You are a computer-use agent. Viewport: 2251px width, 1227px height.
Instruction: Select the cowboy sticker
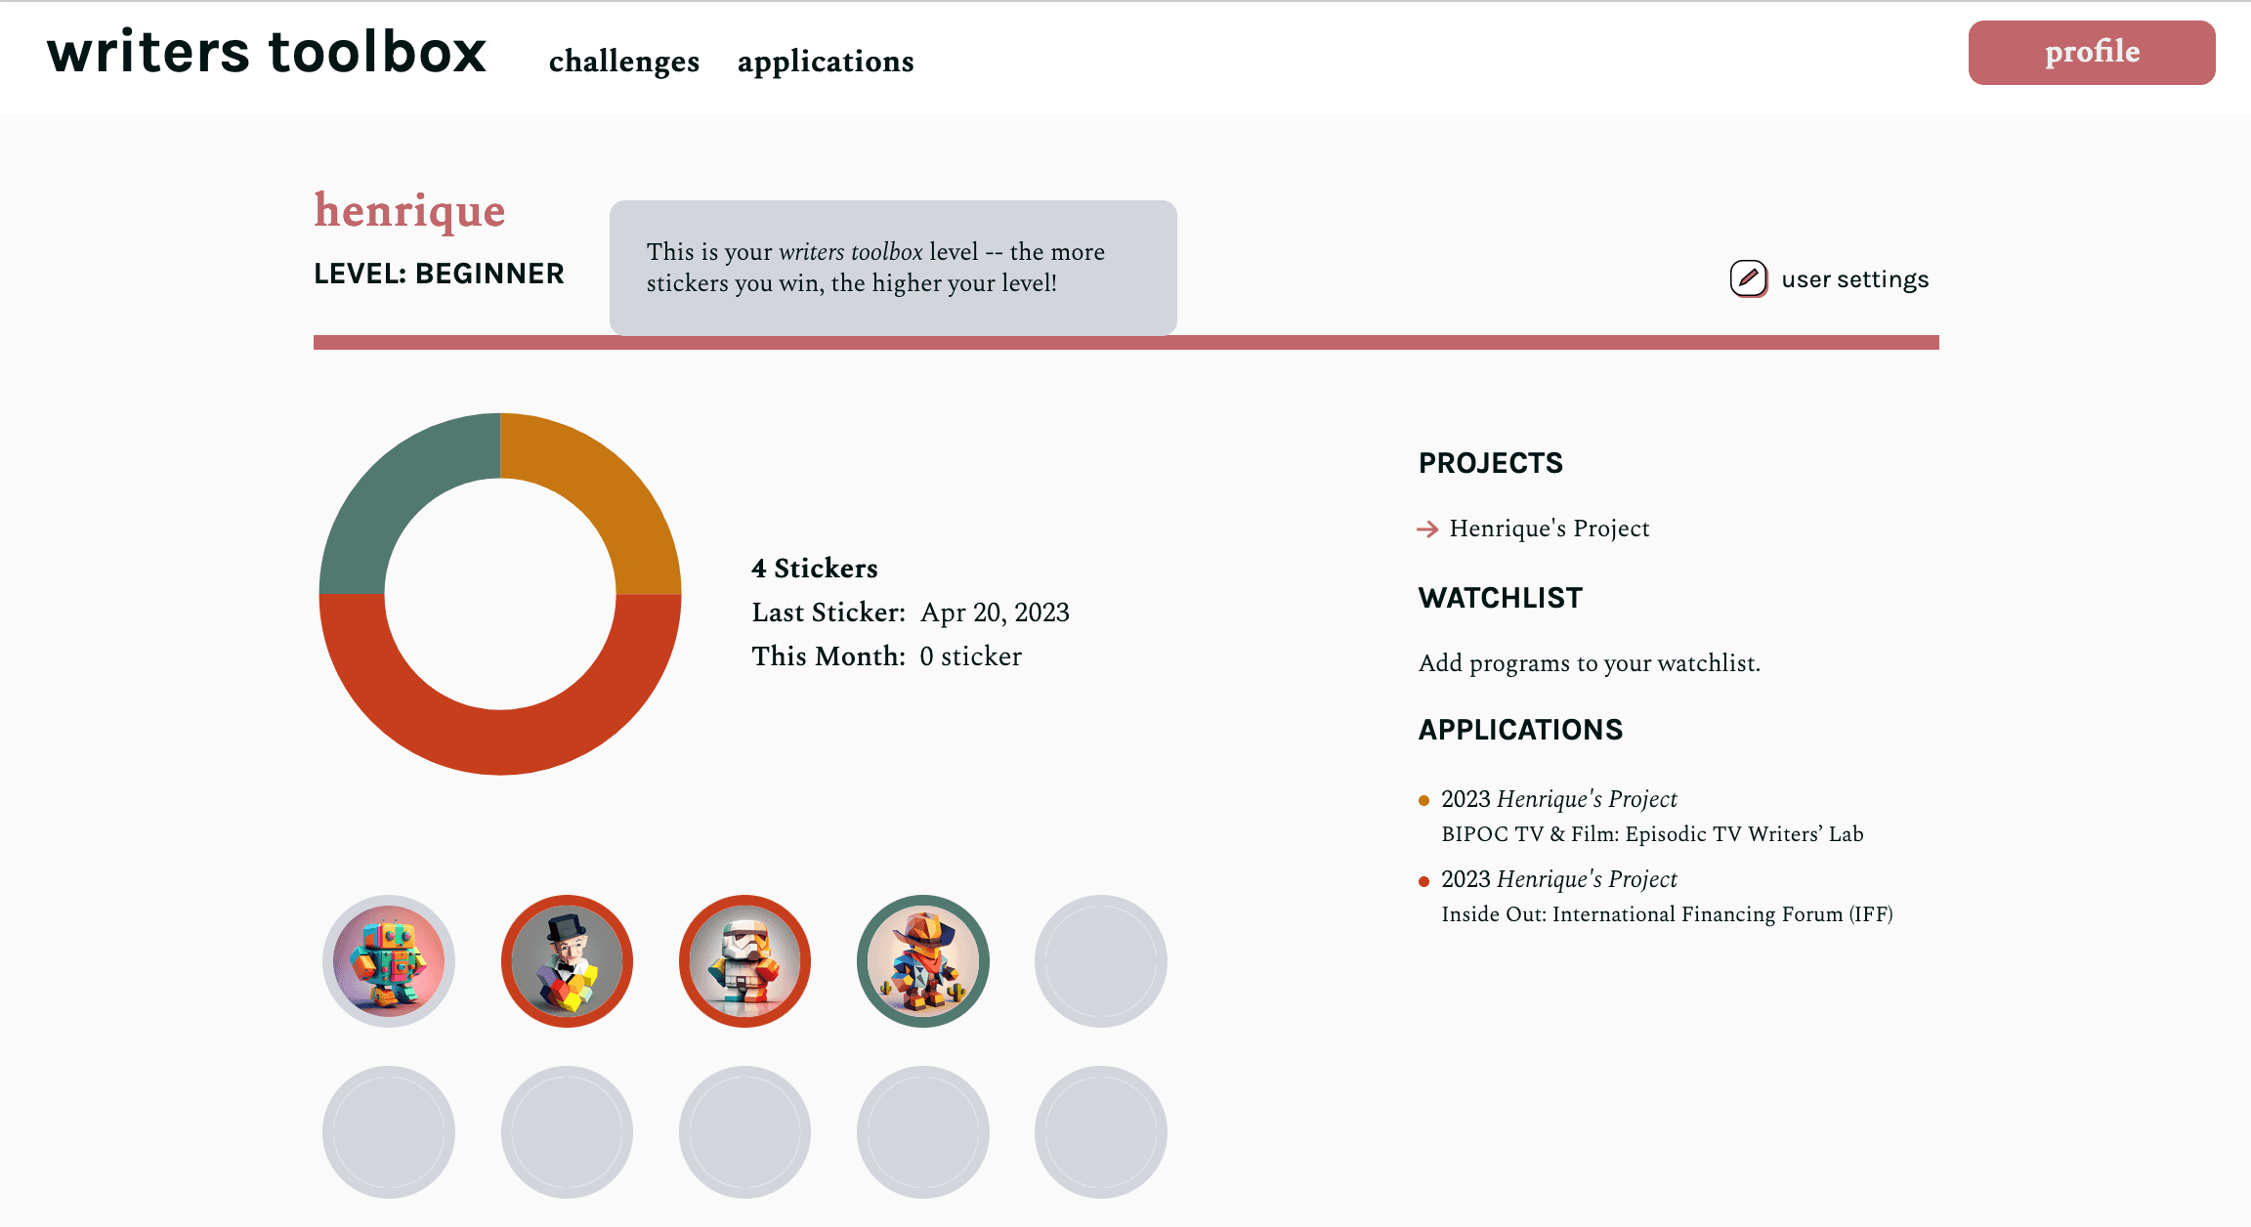coord(922,961)
